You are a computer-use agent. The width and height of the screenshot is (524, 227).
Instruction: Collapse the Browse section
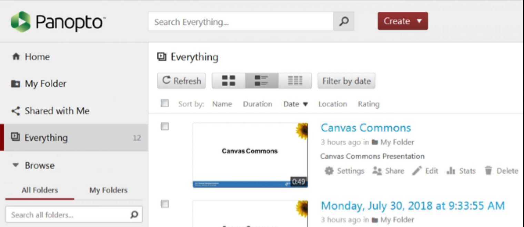[33, 165]
